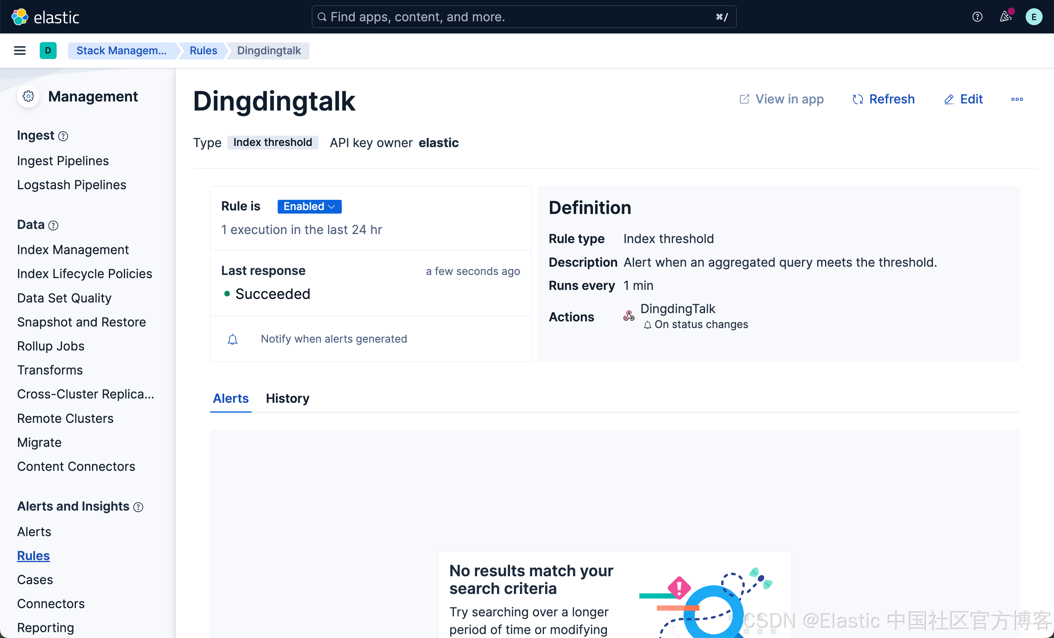Viewport: 1054px width, 638px height.
Task: Go to Stack Management breadcrumb
Action: pyautogui.click(x=122, y=50)
